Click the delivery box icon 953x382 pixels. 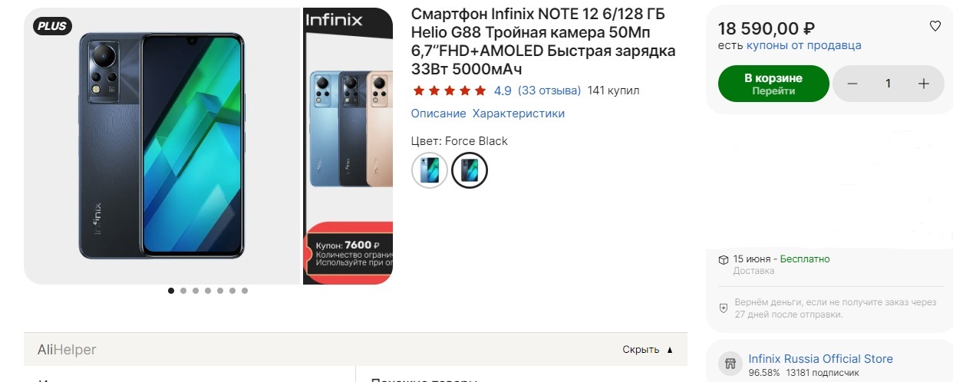tap(723, 259)
